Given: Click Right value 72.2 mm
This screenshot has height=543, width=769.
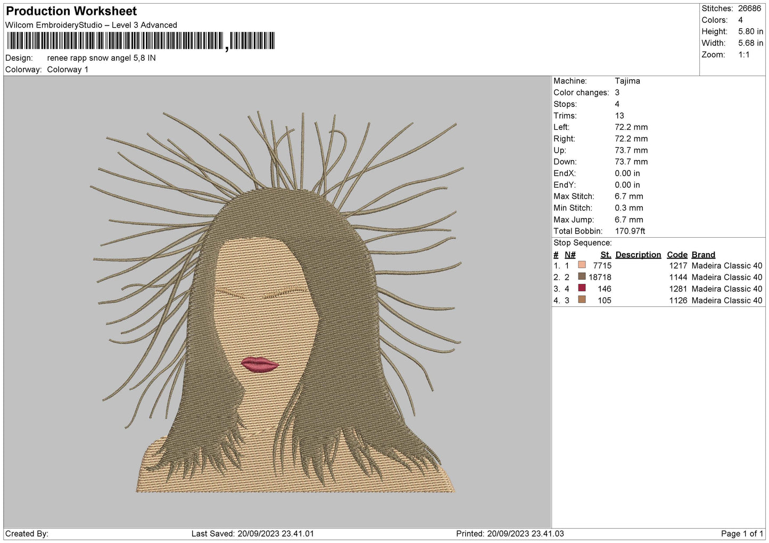Looking at the screenshot, I should (x=631, y=139).
